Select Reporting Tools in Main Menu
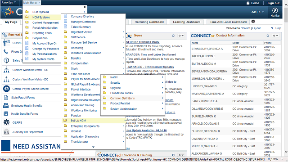 click(x=42, y=33)
